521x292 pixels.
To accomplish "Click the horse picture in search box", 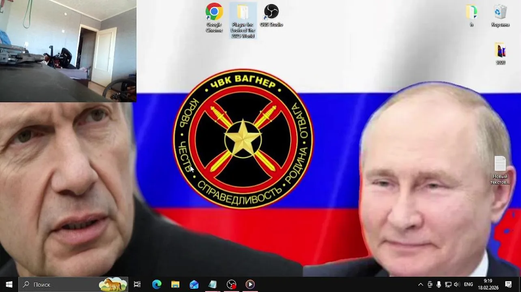I will click(113, 284).
